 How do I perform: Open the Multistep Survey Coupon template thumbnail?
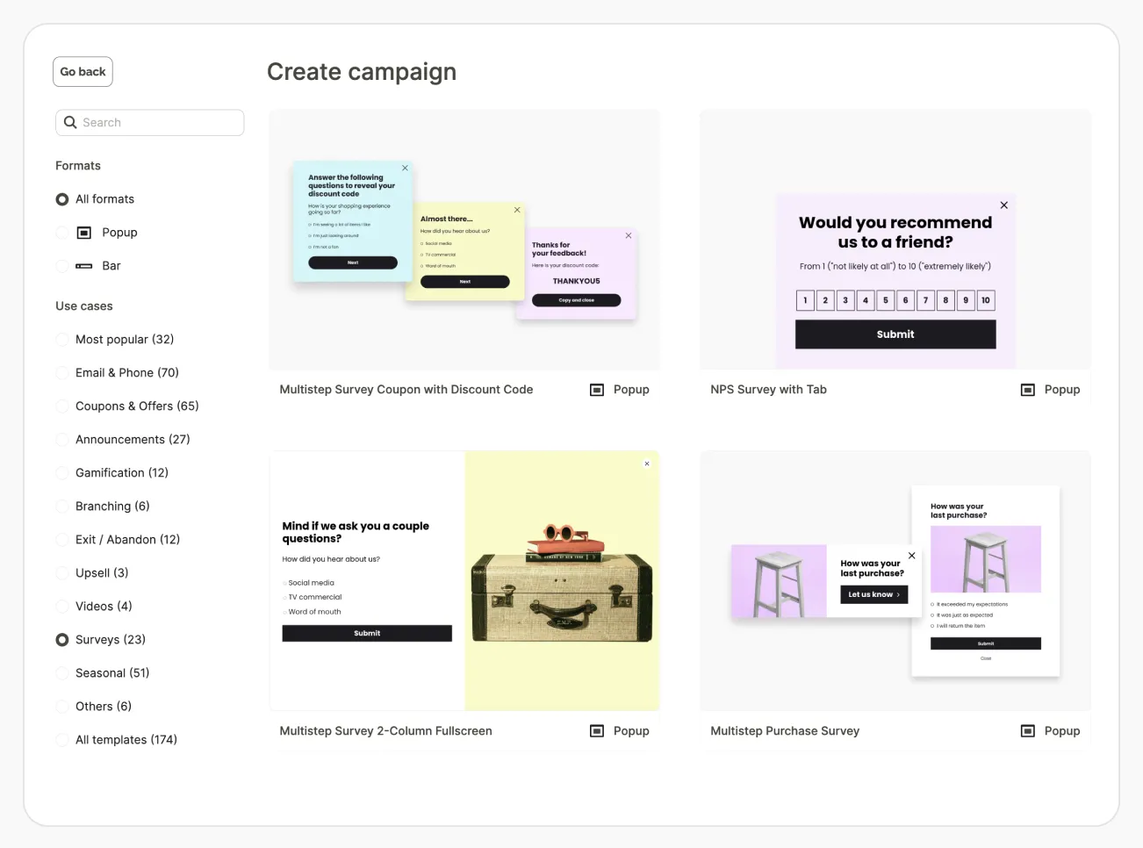[464, 240]
